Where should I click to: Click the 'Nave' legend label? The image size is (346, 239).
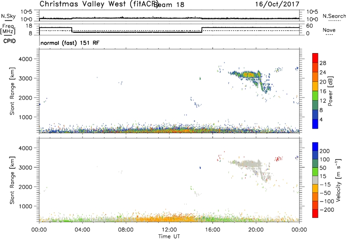coord(329,30)
